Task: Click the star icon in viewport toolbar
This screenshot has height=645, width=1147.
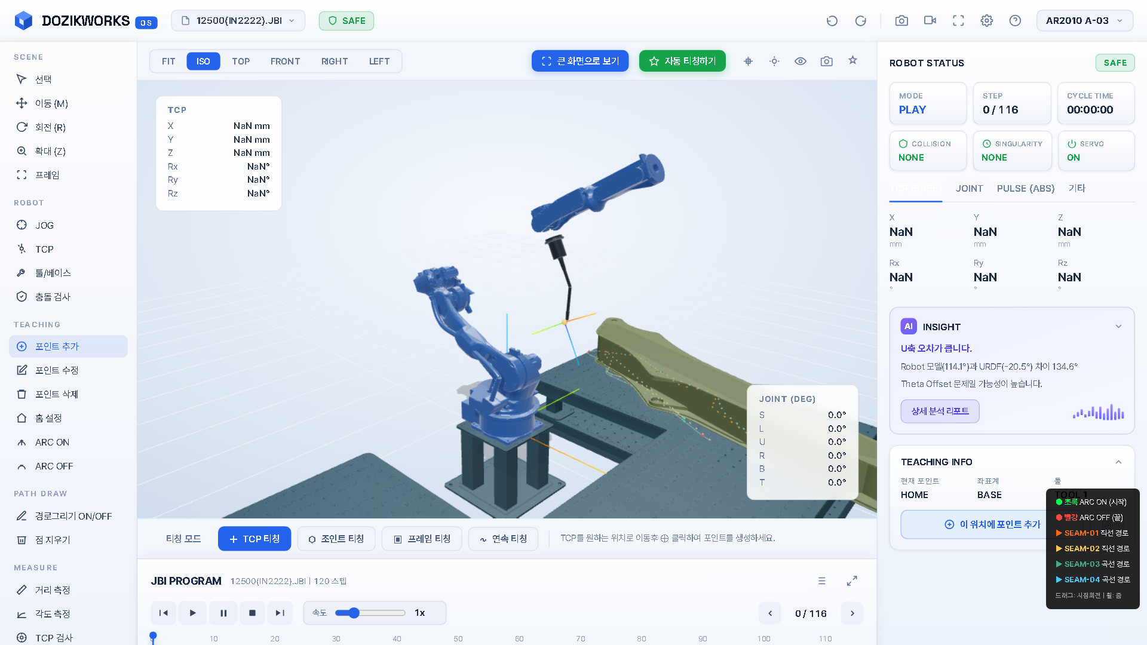Action: [x=853, y=60]
